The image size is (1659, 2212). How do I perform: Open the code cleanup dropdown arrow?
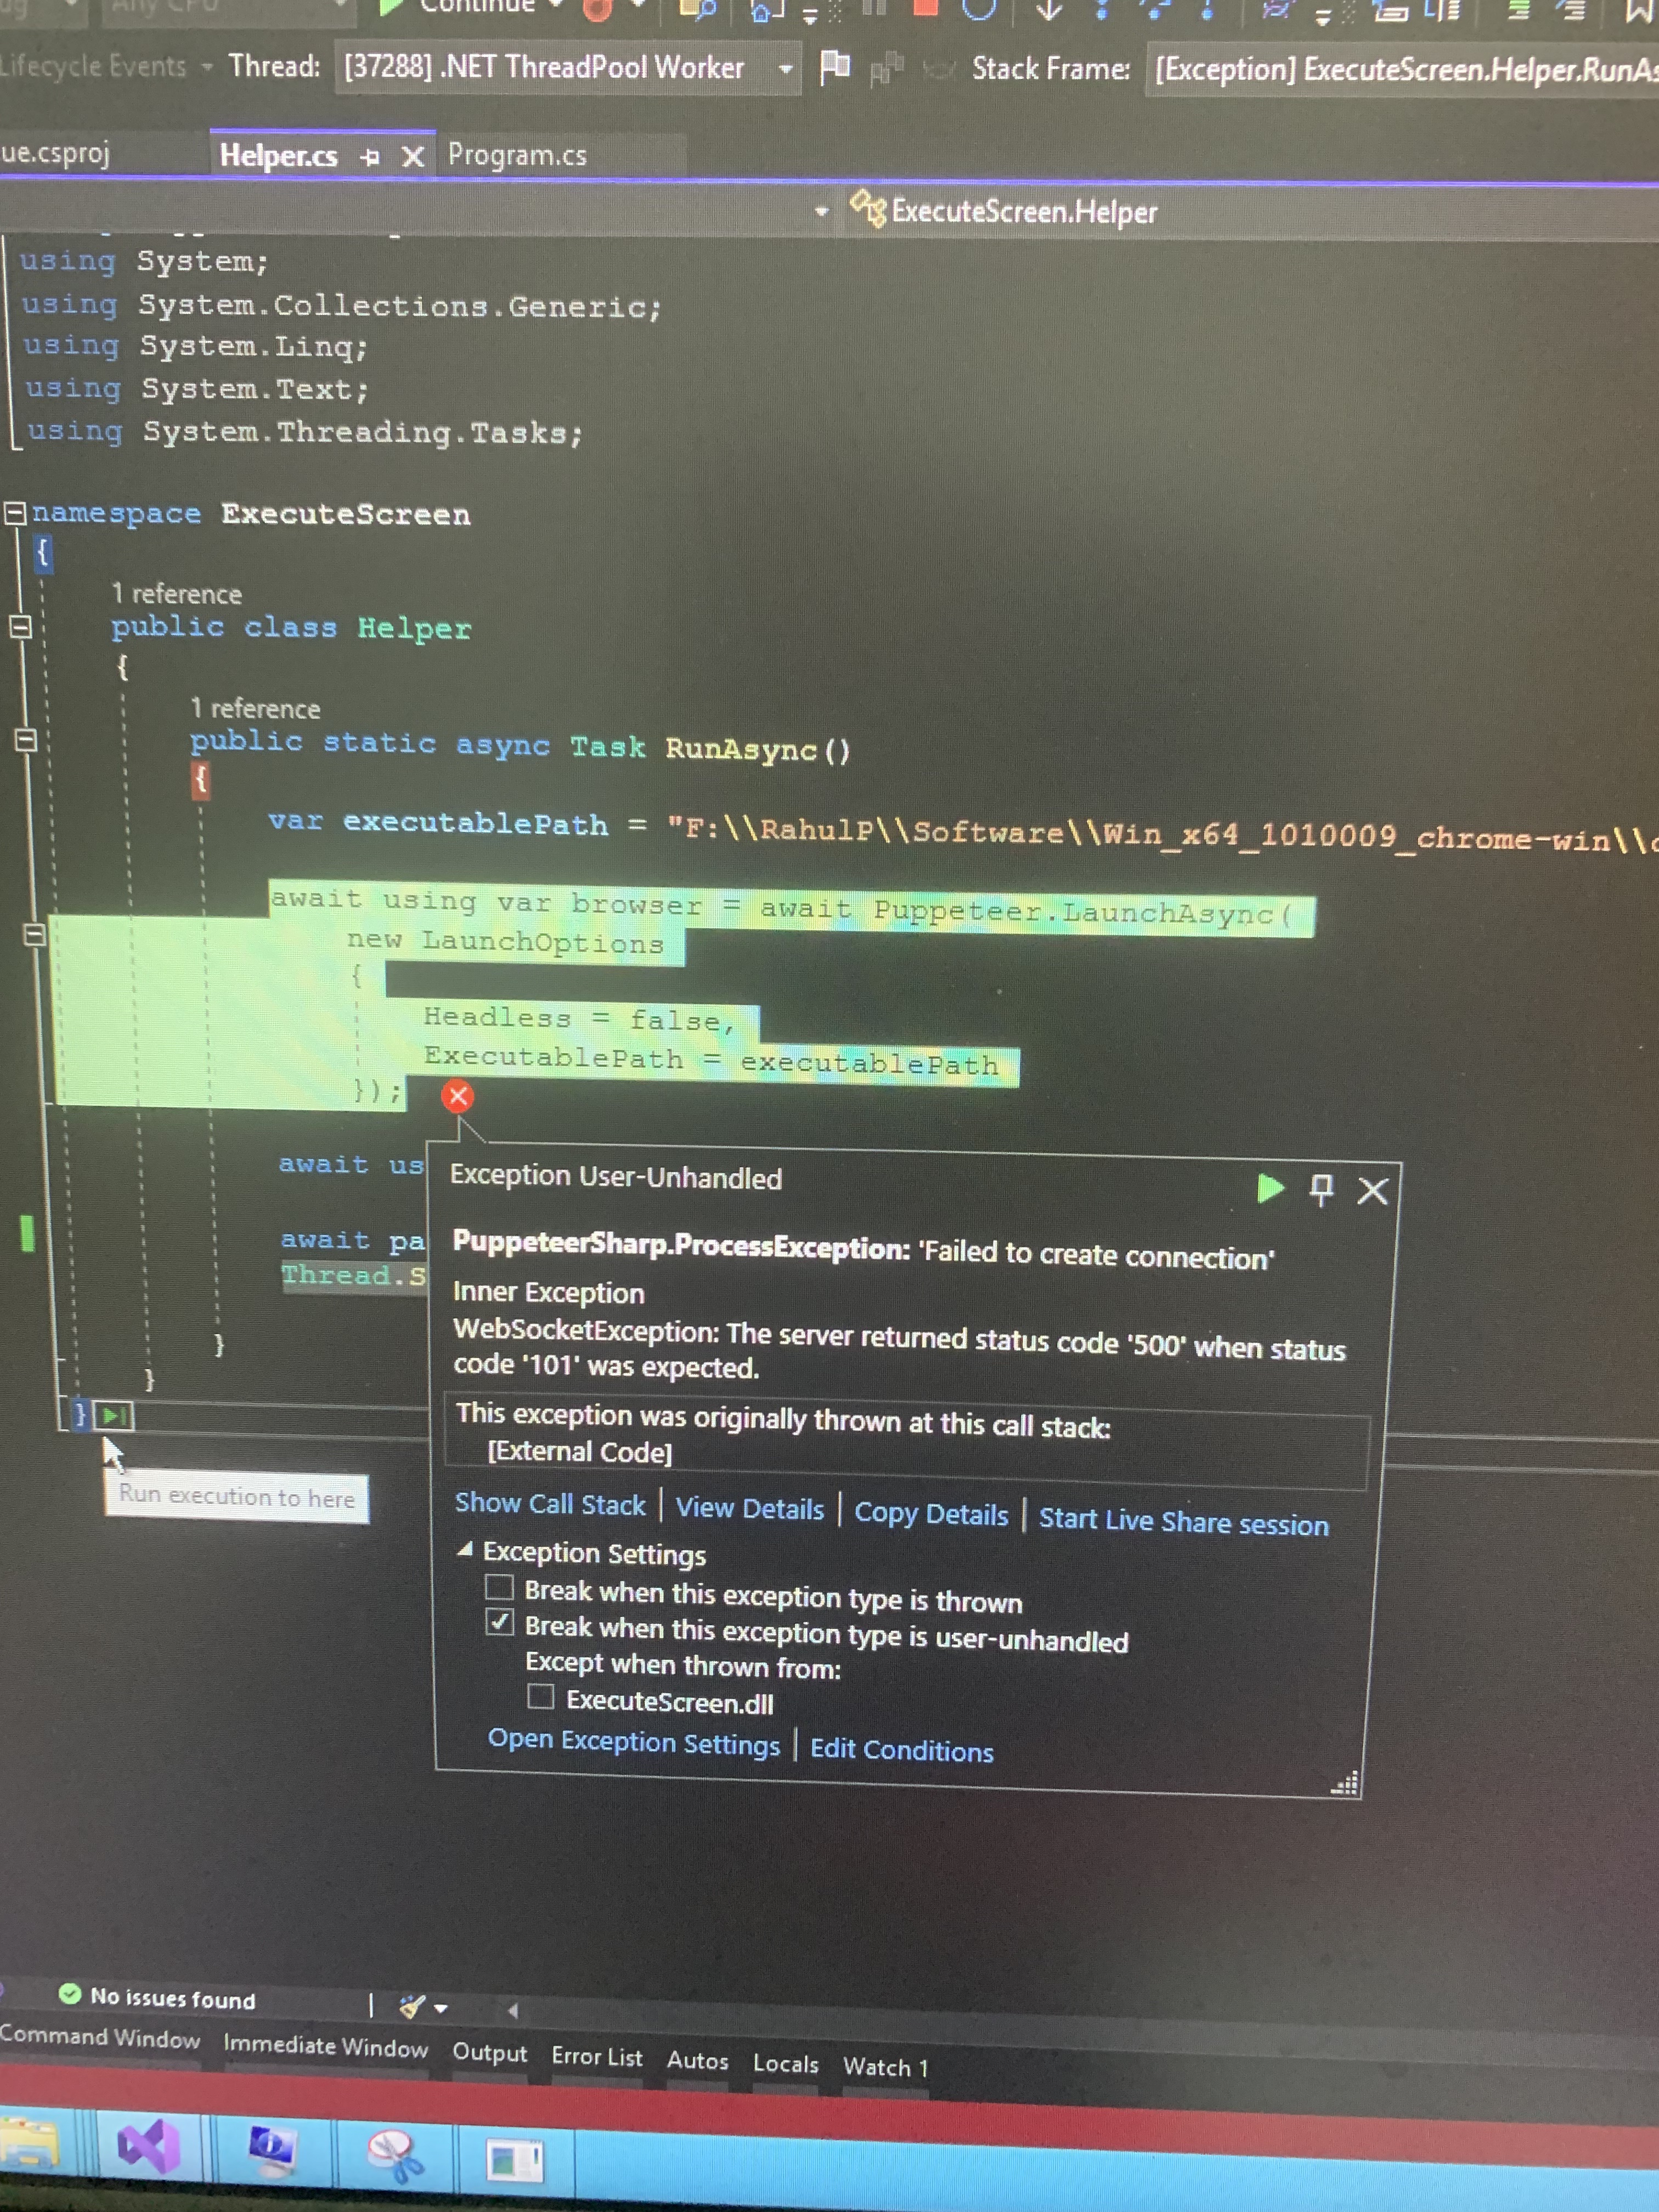point(440,2008)
